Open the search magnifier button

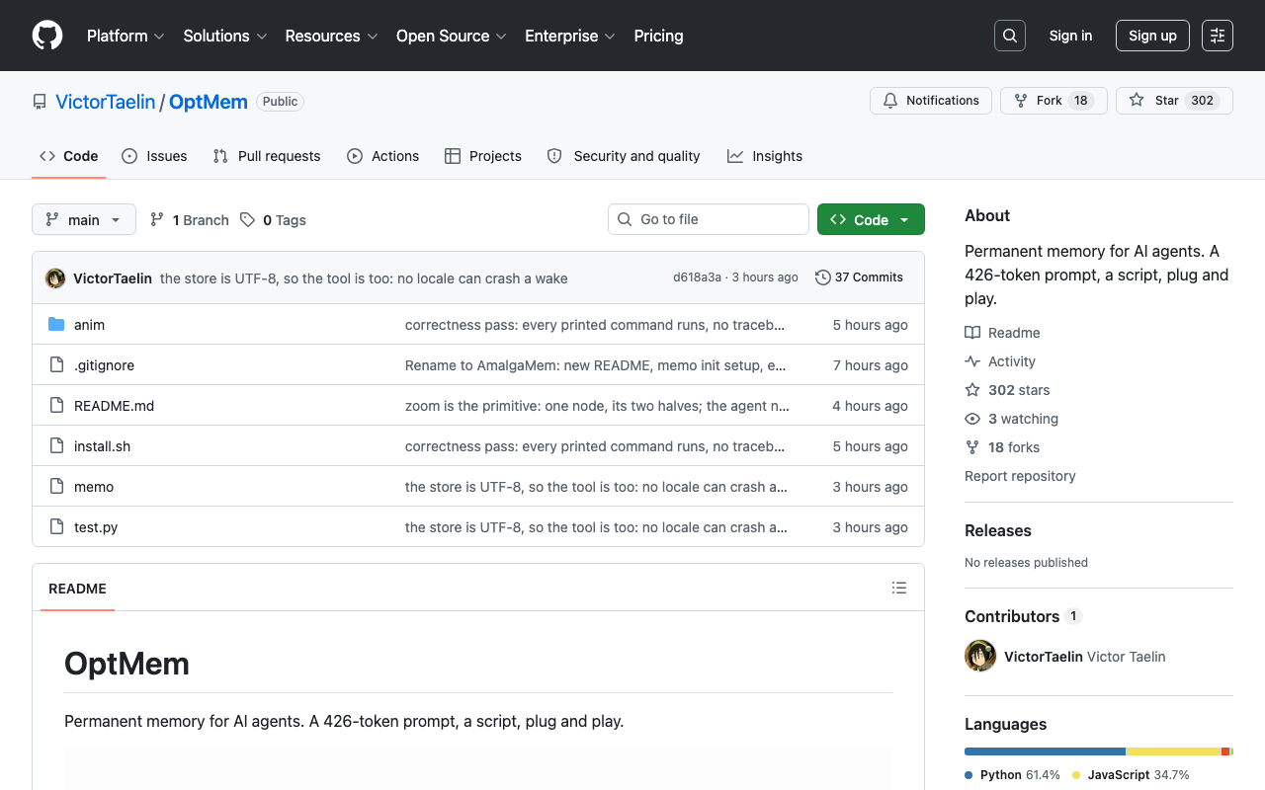(x=1010, y=36)
